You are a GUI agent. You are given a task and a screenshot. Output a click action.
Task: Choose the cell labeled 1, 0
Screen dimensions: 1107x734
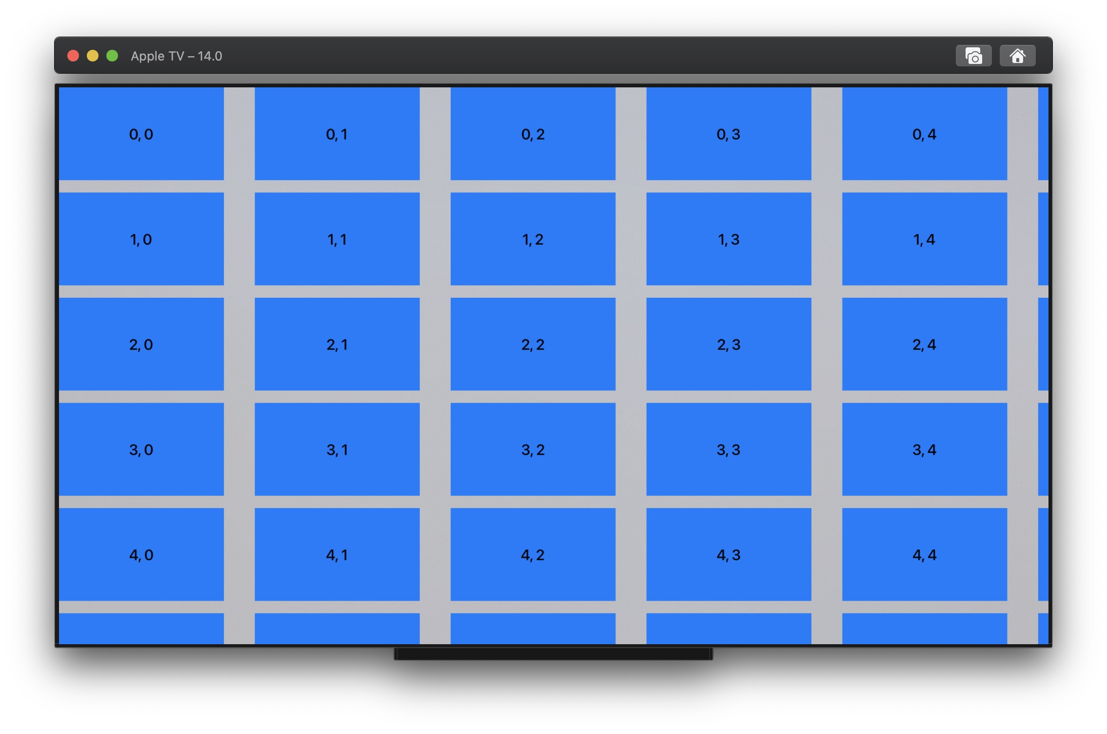tap(141, 239)
